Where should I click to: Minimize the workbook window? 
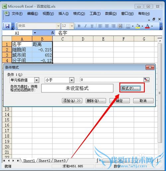pyautogui.click(x=149, y=20)
